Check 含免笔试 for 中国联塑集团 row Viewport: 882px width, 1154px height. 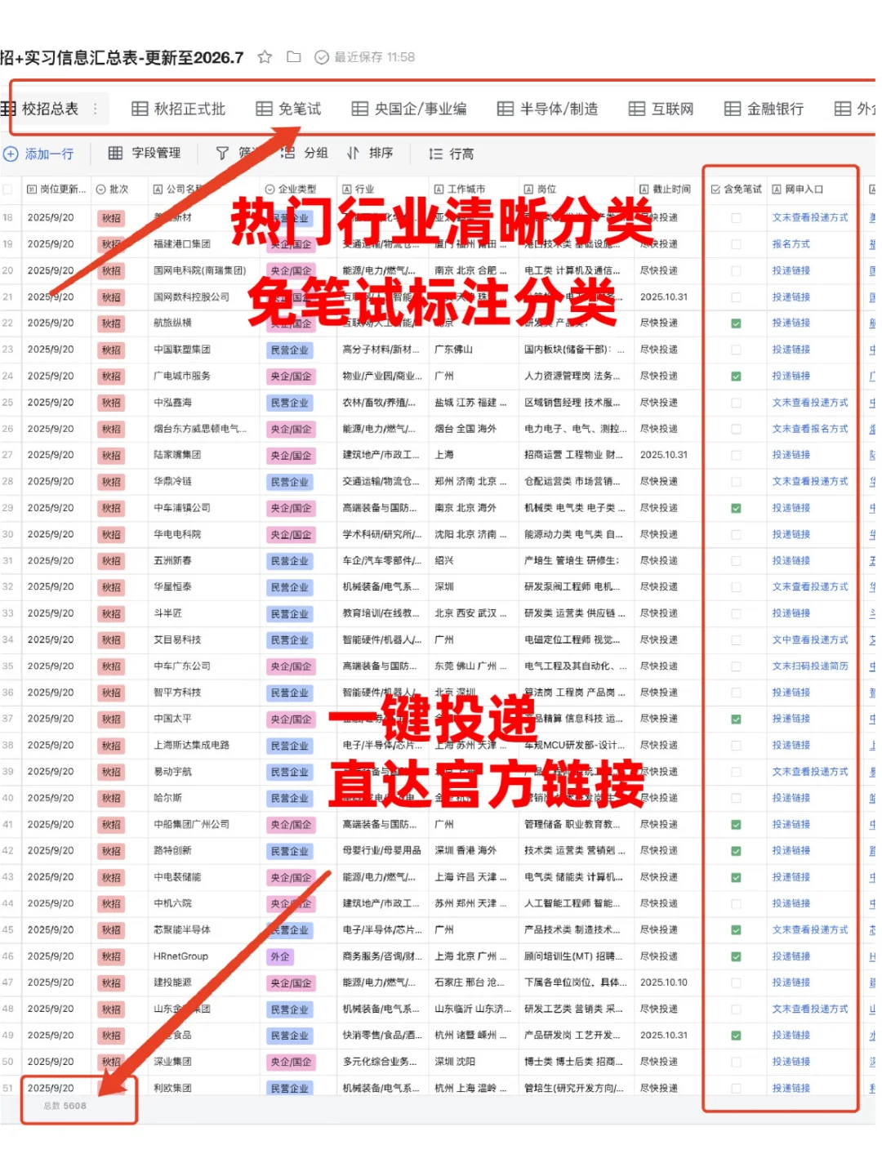pyautogui.click(x=736, y=350)
